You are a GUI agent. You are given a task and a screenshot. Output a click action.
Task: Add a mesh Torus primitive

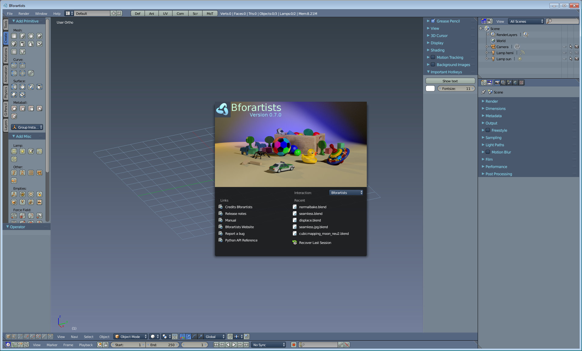point(39,44)
